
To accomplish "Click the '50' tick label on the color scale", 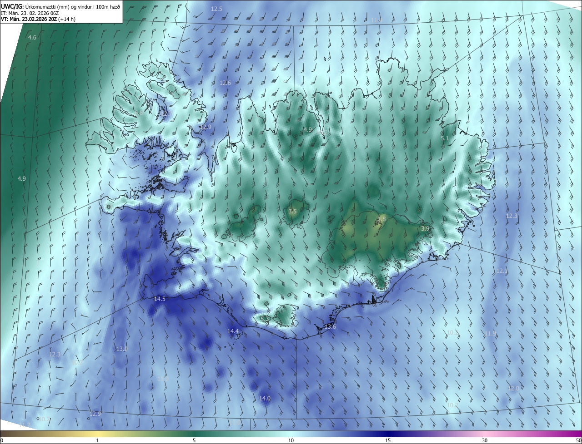I will (x=578, y=440).
